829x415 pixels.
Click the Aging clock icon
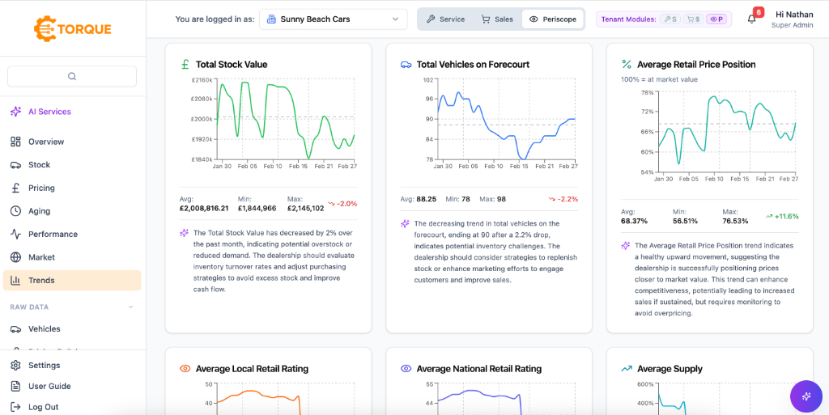point(15,210)
